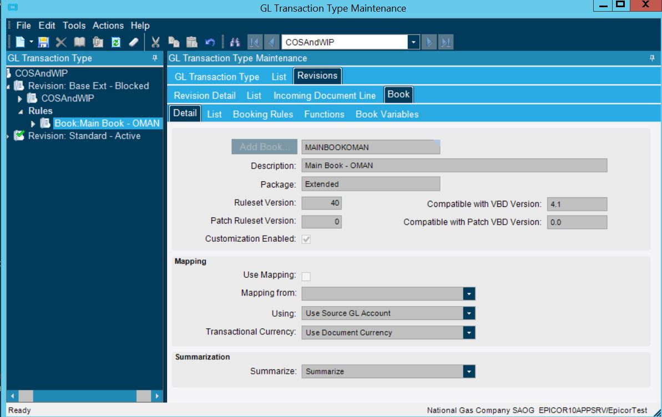Enable the Use Mapping checkbox
The image size is (662, 417).
(x=306, y=277)
